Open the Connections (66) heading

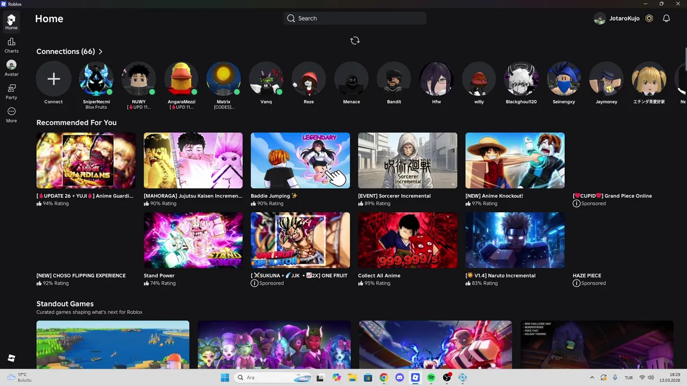point(65,51)
